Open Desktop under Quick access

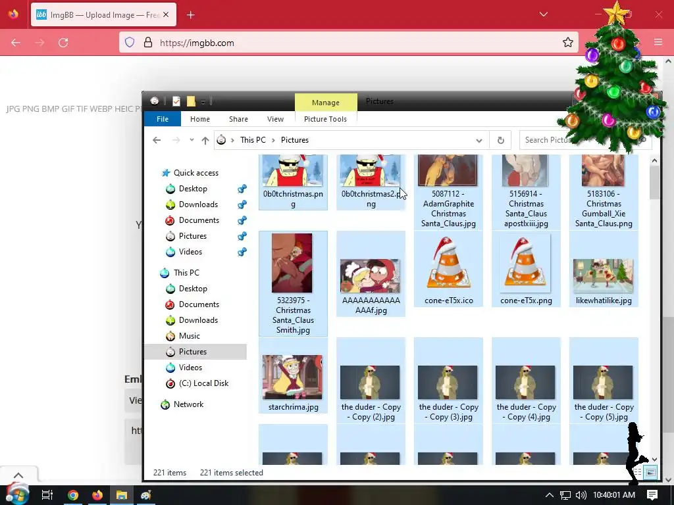click(x=193, y=189)
